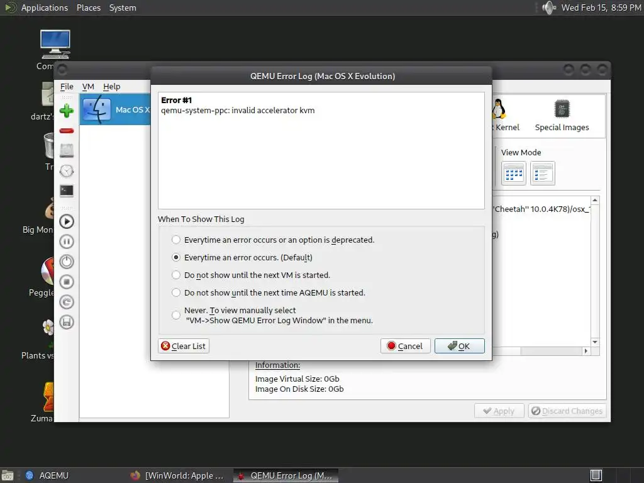Pause the VM with the pause icon

pyautogui.click(x=67, y=241)
